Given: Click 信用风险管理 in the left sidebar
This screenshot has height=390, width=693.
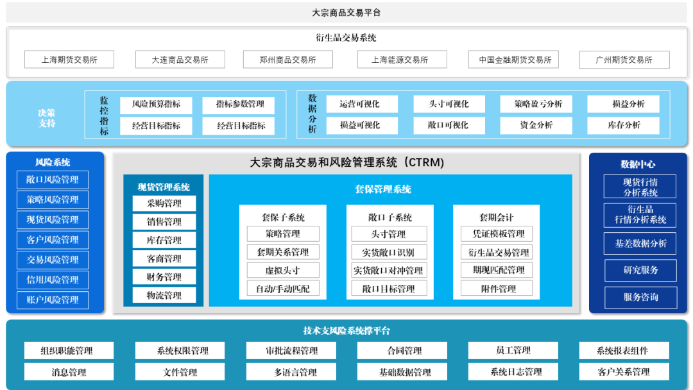Looking at the screenshot, I should pyautogui.click(x=53, y=280).
